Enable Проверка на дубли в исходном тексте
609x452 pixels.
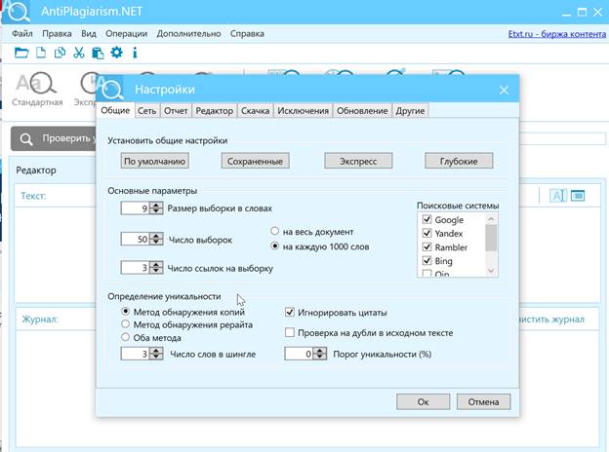pos(289,332)
